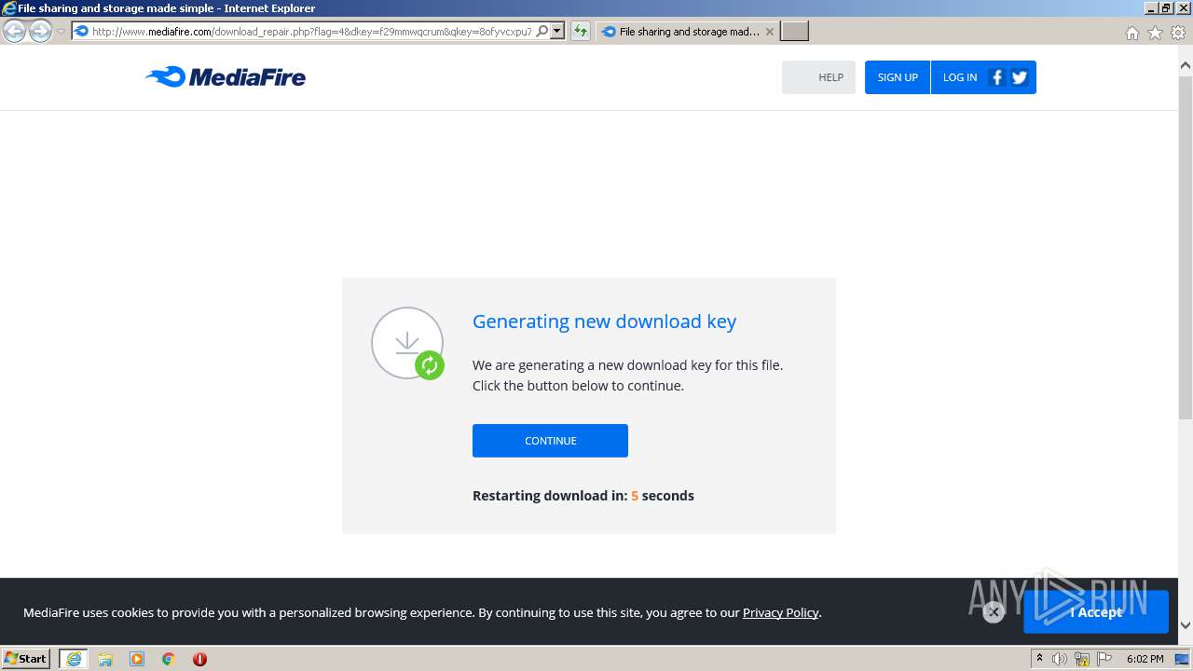Click the blue CONTINUE button
The width and height of the screenshot is (1193, 671).
point(550,441)
